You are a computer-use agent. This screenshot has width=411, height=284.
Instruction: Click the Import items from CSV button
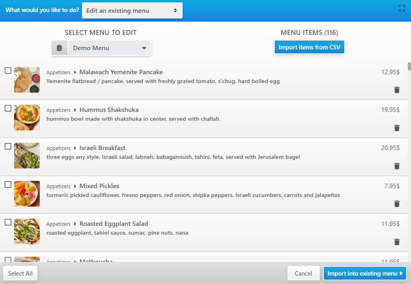point(309,47)
